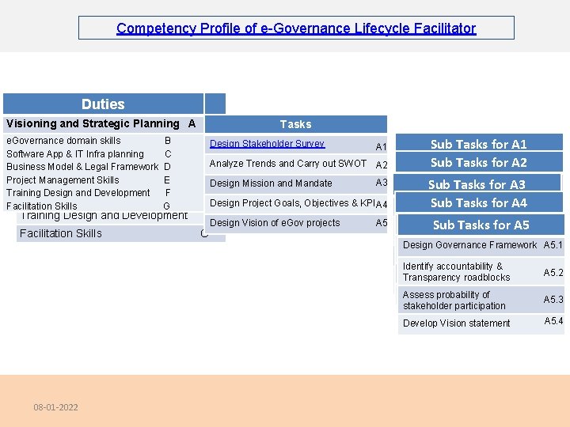
Task: Open Sub Tasks for A4
Action: pyautogui.click(x=479, y=202)
